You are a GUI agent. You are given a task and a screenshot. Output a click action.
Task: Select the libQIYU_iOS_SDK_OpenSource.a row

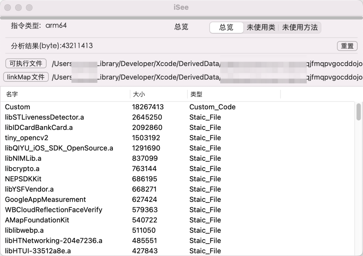(x=177, y=148)
